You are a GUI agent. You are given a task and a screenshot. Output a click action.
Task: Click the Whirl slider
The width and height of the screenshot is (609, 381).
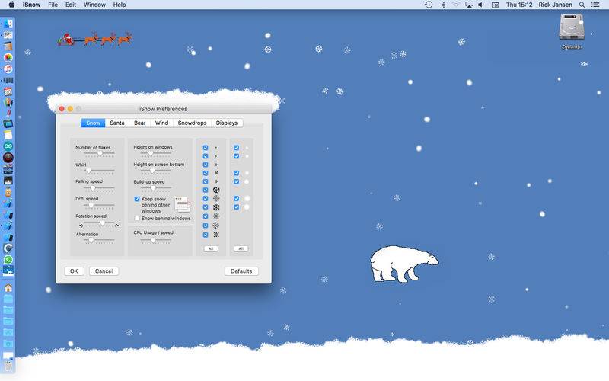click(x=100, y=171)
